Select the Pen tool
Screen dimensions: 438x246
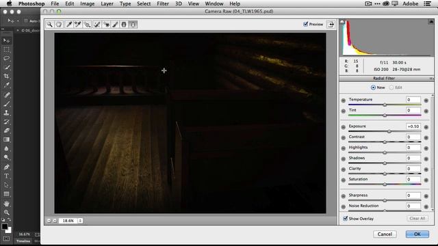click(6, 167)
